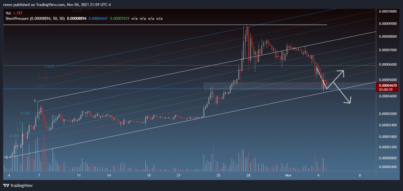Image resolution: width=403 pixels, height=191 pixels.
Task: Click the date axis label 14
Action: click(109, 175)
